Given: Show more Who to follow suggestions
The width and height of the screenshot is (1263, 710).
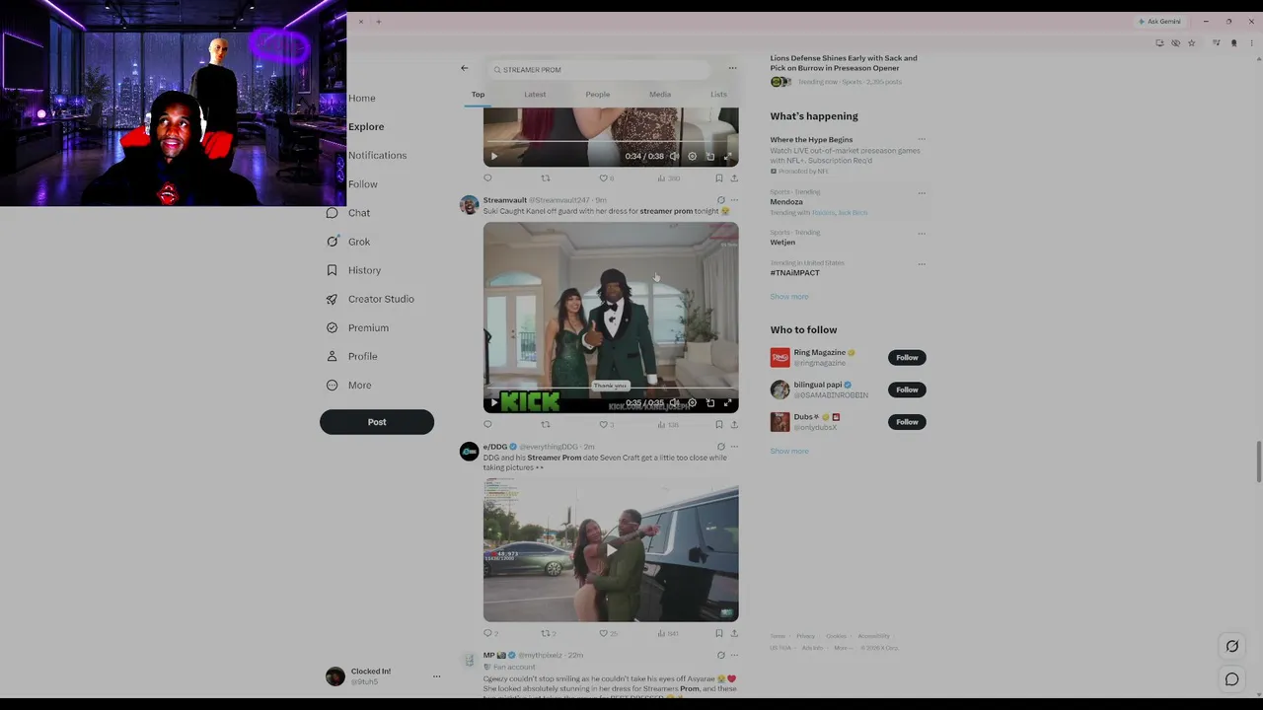Looking at the screenshot, I should (x=789, y=452).
